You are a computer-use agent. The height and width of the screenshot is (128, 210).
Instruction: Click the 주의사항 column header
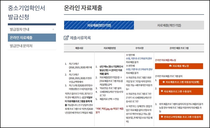[x=140, y=48]
